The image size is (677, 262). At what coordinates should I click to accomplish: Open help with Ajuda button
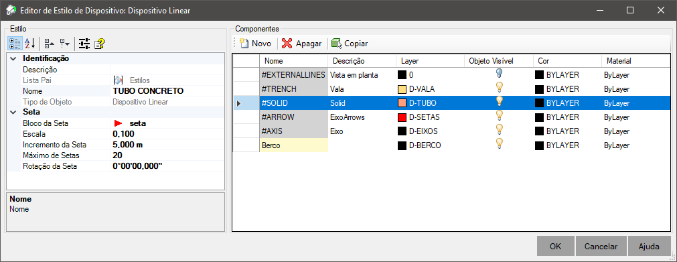650,247
